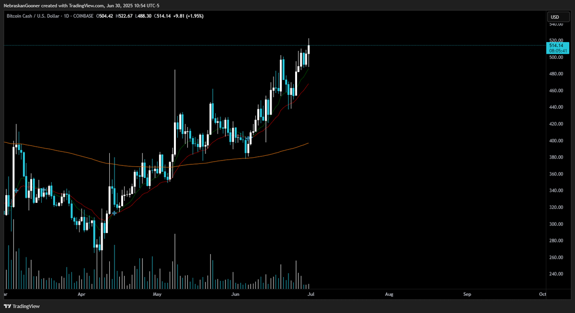Screen dimensions: 575x313
Task: Click the open value O504.42
Action: pos(105,16)
